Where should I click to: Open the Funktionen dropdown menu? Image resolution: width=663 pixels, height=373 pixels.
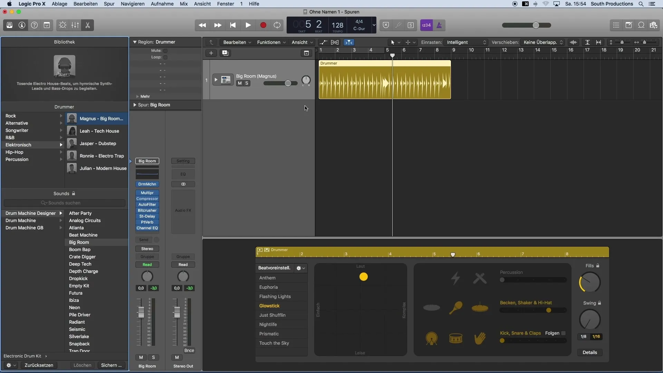click(x=269, y=42)
